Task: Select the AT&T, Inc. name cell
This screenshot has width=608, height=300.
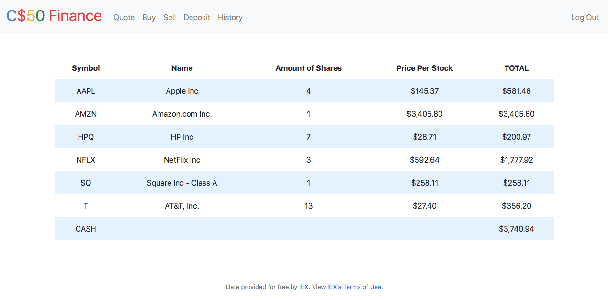Action: tap(182, 206)
